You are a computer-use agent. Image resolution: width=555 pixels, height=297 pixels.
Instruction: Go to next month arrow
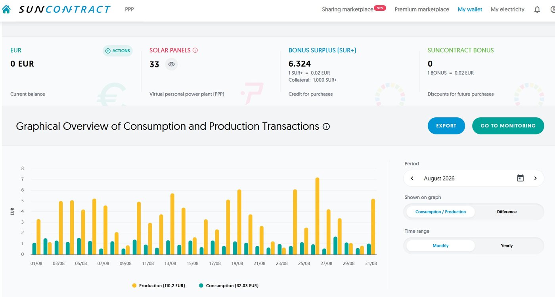535,178
